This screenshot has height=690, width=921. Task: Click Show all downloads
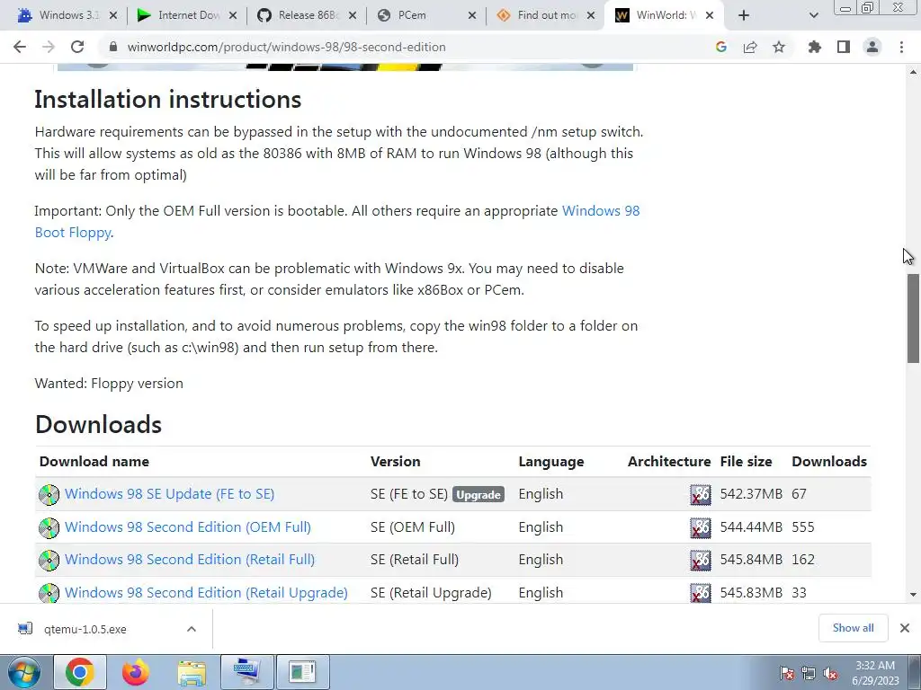[853, 628]
